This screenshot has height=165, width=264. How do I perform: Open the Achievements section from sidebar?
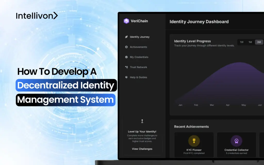138,47
